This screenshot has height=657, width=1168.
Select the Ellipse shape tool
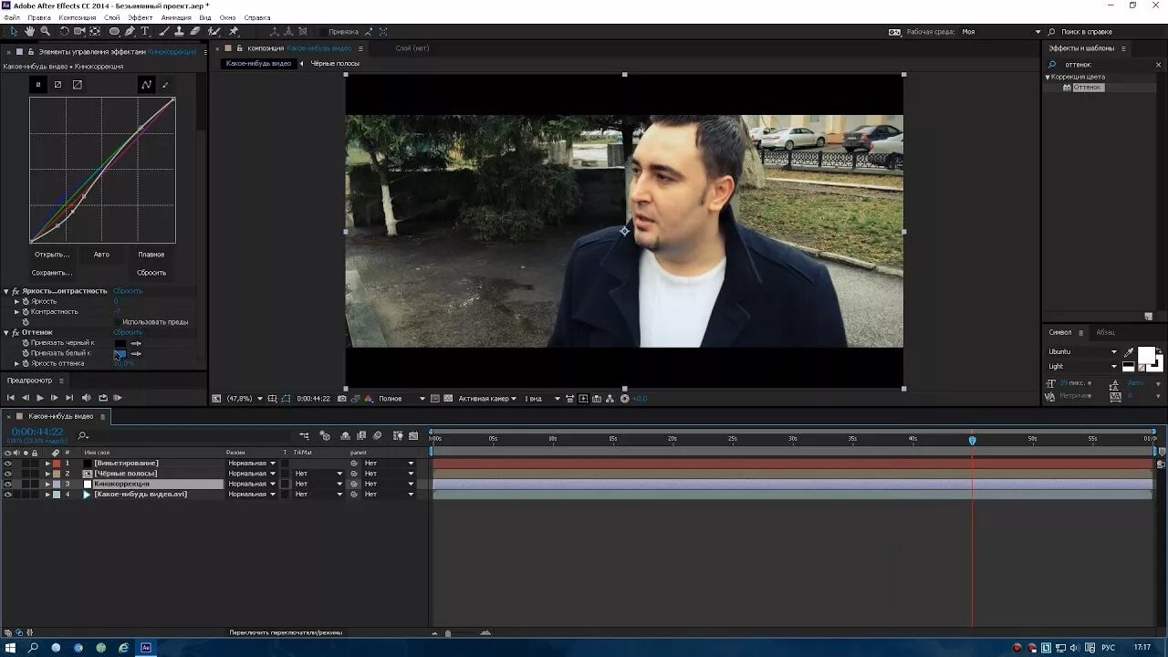[x=114, y=31]
